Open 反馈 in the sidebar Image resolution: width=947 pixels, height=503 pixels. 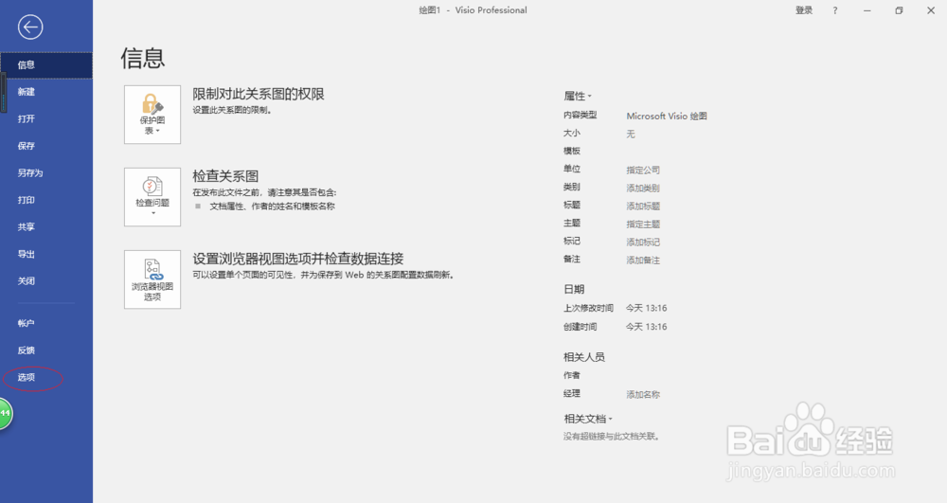coord(46,350)
